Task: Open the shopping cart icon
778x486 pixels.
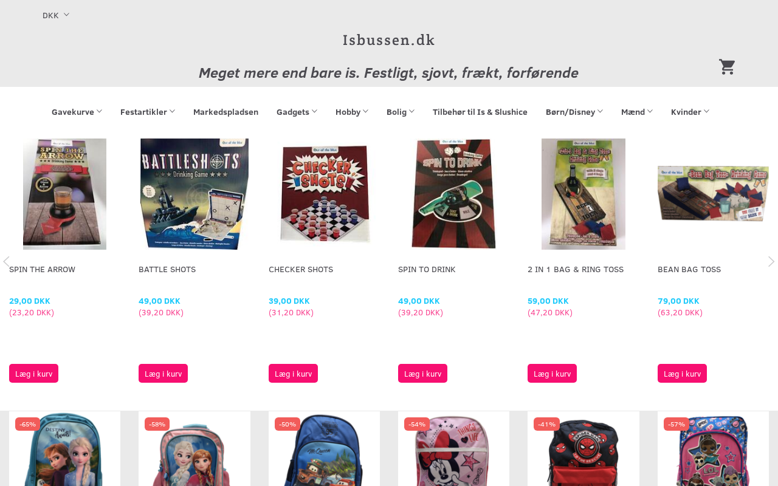Action: tap(727, 67)
